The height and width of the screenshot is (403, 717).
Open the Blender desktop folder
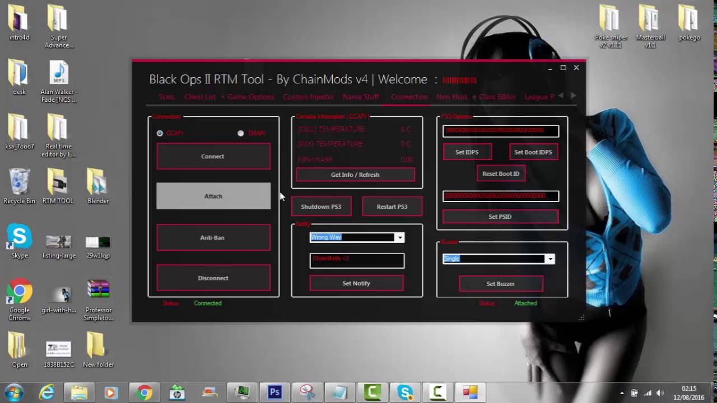pyautogui.click(x=98, y=186)
